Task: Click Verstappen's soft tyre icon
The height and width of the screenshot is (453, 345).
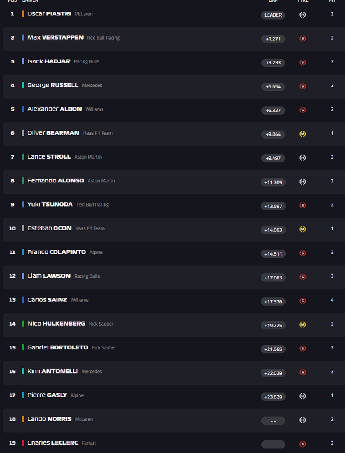Action: coord(302,39)
